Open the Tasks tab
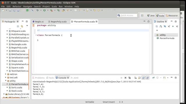The width and height of the screenshot is (186, 104). 50,78
